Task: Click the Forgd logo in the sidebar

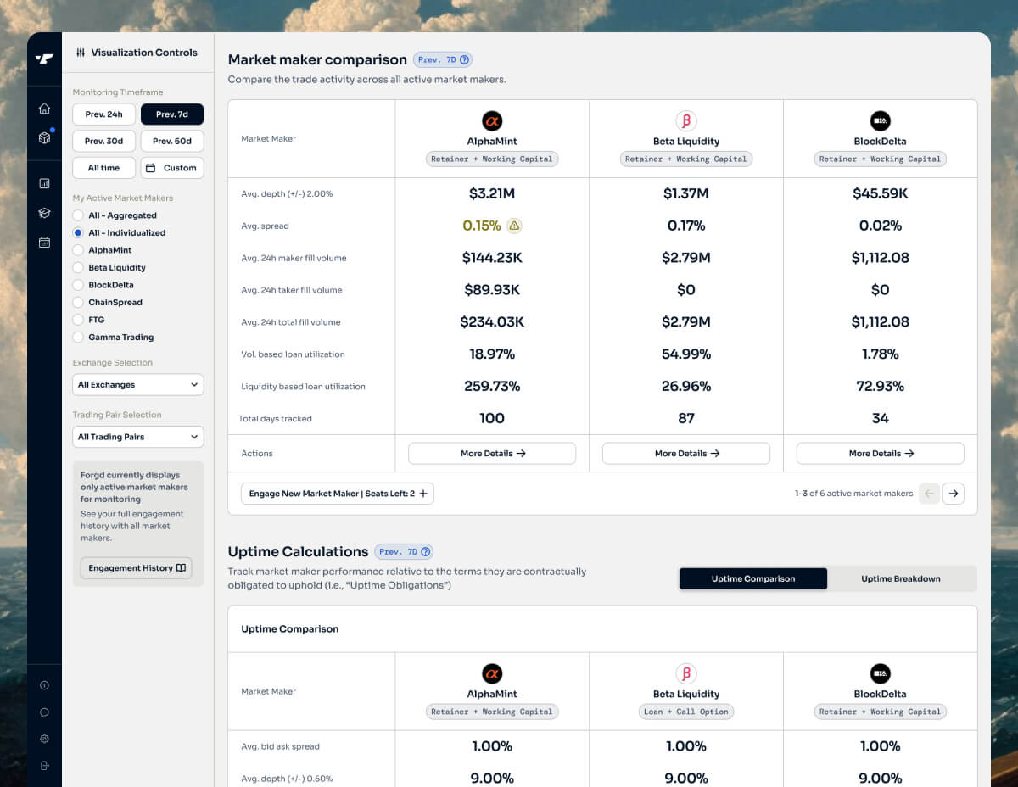Action: pyautogui.click(x=44, y=59)
